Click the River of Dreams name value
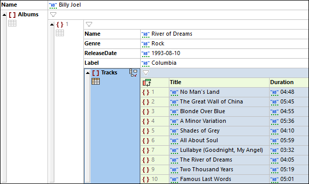 [172, 34]
